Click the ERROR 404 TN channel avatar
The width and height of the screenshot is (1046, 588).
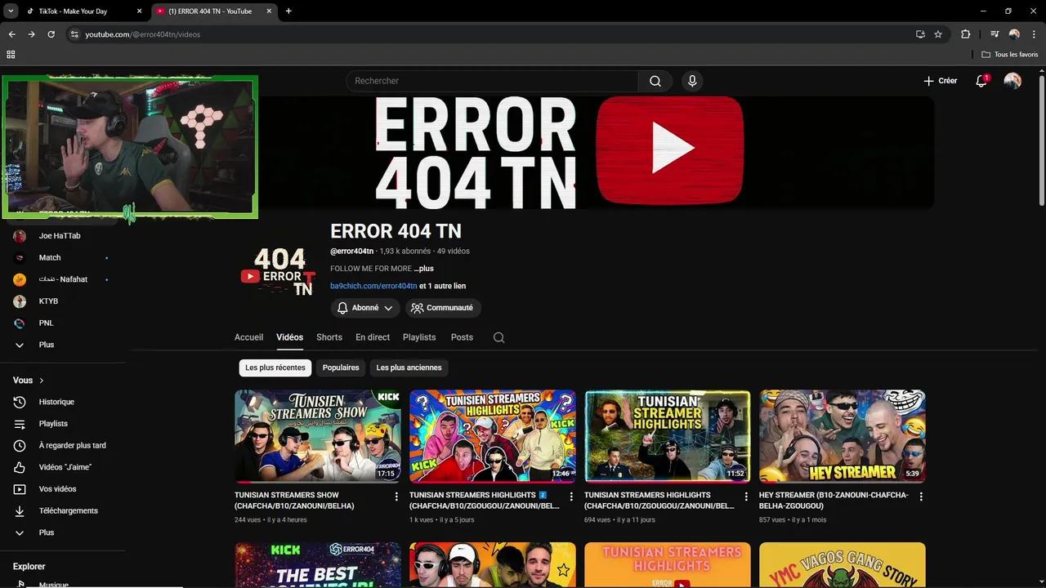(x=278, y=271)
